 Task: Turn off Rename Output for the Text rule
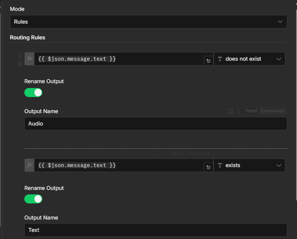[33, 199]
